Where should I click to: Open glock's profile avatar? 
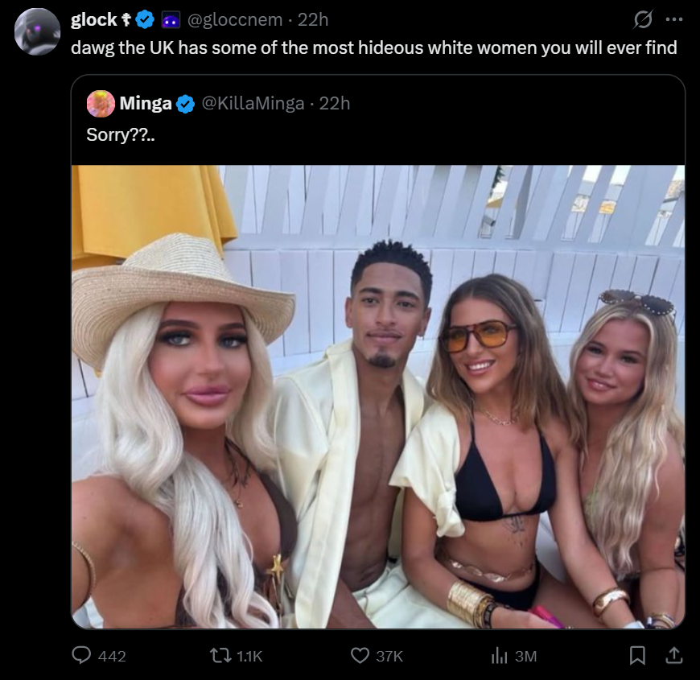point(38,31)
